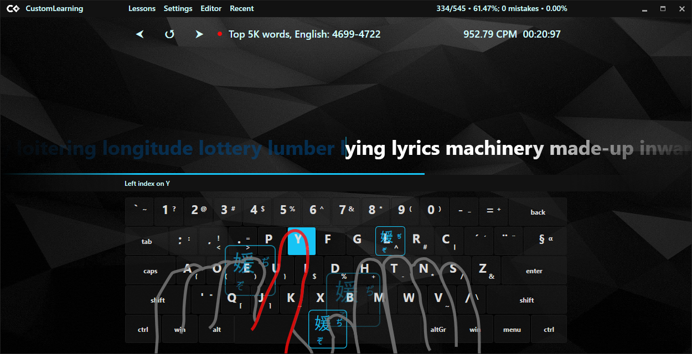Click the next lesson arrow
Screen dimensions: 692x354
(199, 34)
